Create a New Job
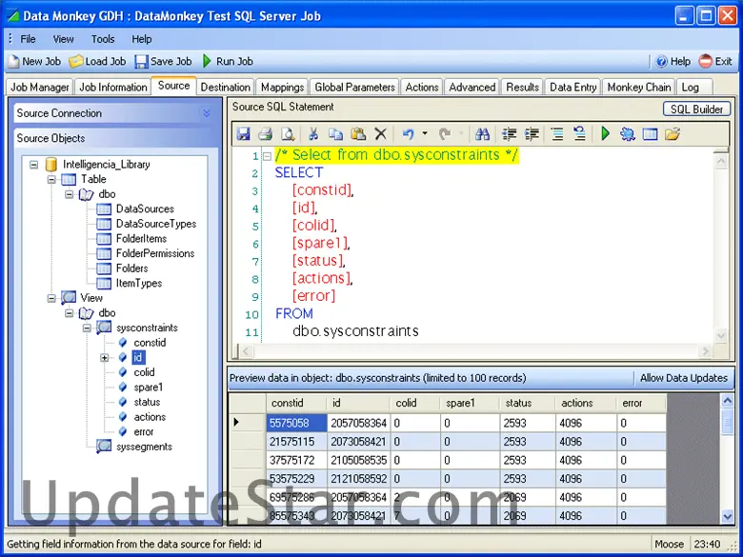 [x=34, y=61]
